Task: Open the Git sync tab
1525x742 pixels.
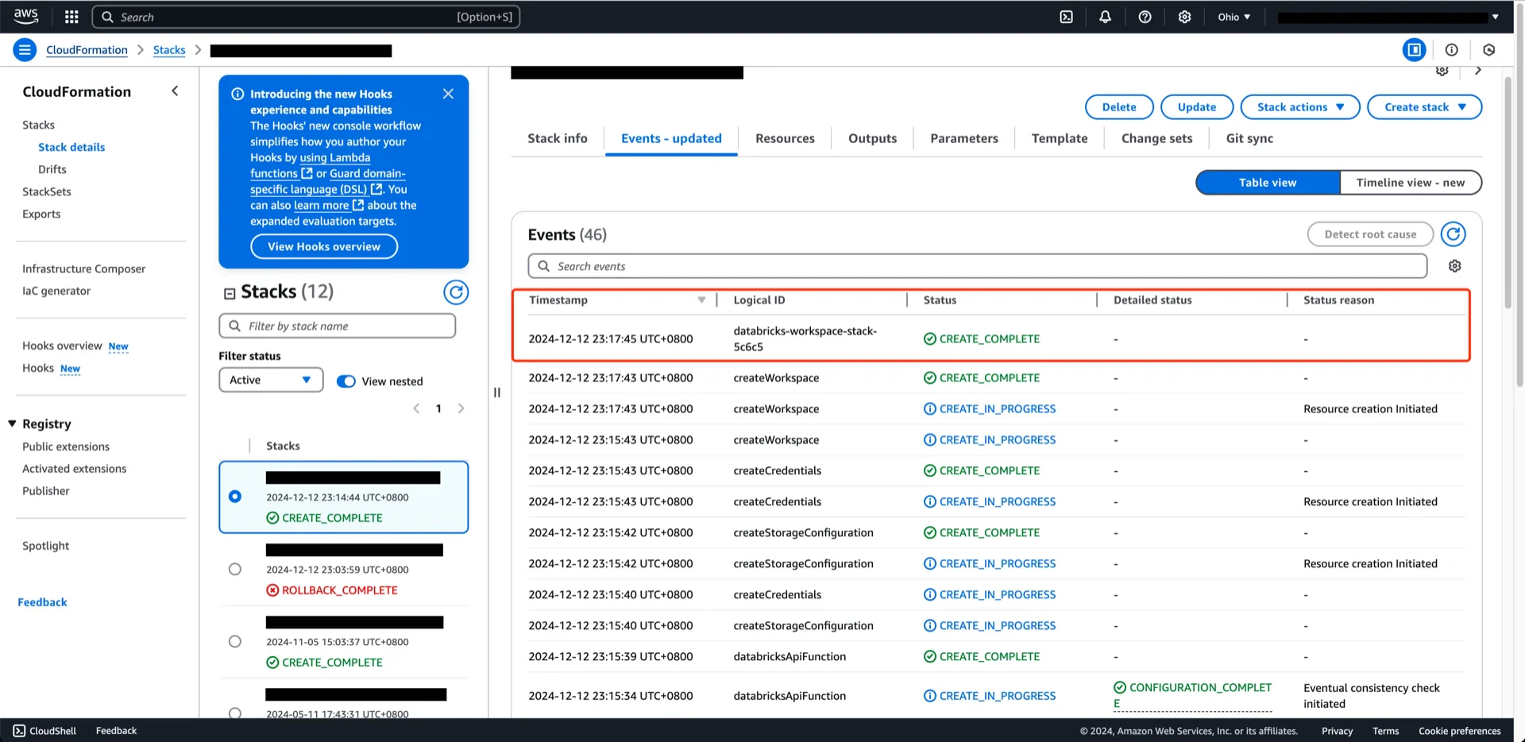Action: coord(1249,138)
